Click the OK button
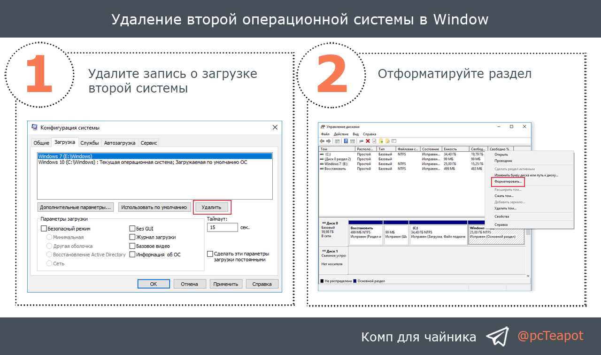Viewport: 601px width, 355px height. [154, 284]
